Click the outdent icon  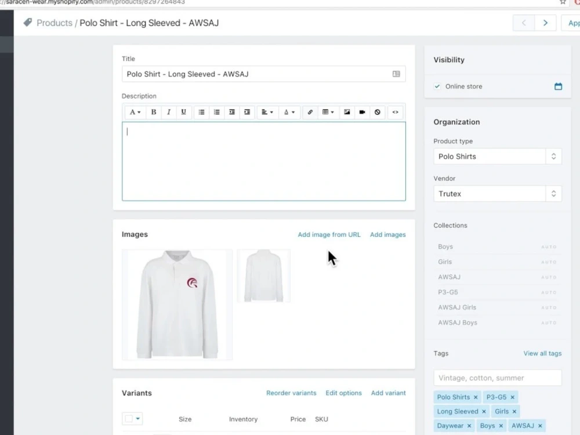(232, 112)
